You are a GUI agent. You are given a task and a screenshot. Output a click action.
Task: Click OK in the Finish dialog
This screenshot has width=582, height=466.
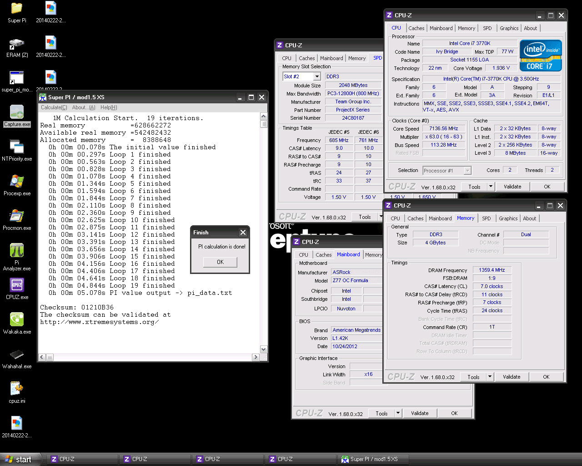coord(220,262)
